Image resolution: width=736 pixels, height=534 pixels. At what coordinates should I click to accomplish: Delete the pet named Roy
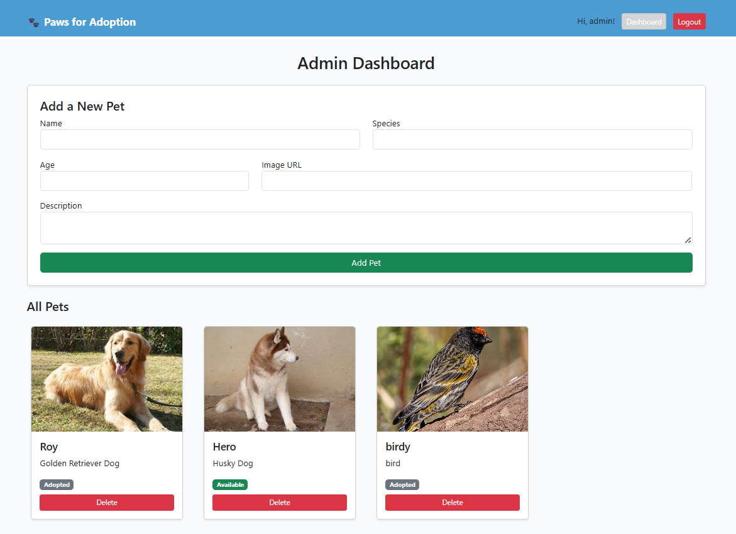point(107,503)
